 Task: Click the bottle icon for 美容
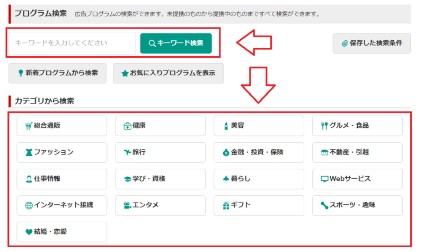tap(226, 126)
